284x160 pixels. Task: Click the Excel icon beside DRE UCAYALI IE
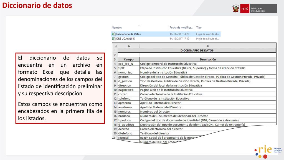113,39
